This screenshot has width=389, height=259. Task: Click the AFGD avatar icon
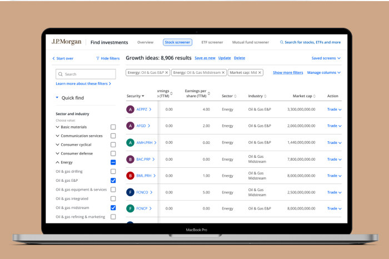pos(130,126)
